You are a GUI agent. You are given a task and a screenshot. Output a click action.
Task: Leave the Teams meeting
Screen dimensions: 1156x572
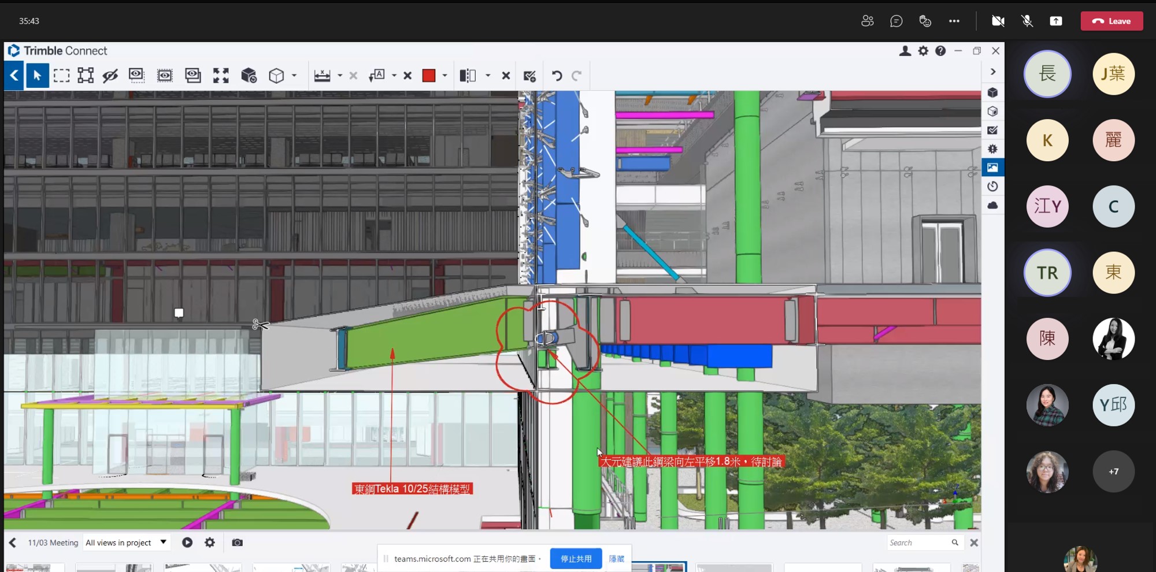[x=1111, y=21]
